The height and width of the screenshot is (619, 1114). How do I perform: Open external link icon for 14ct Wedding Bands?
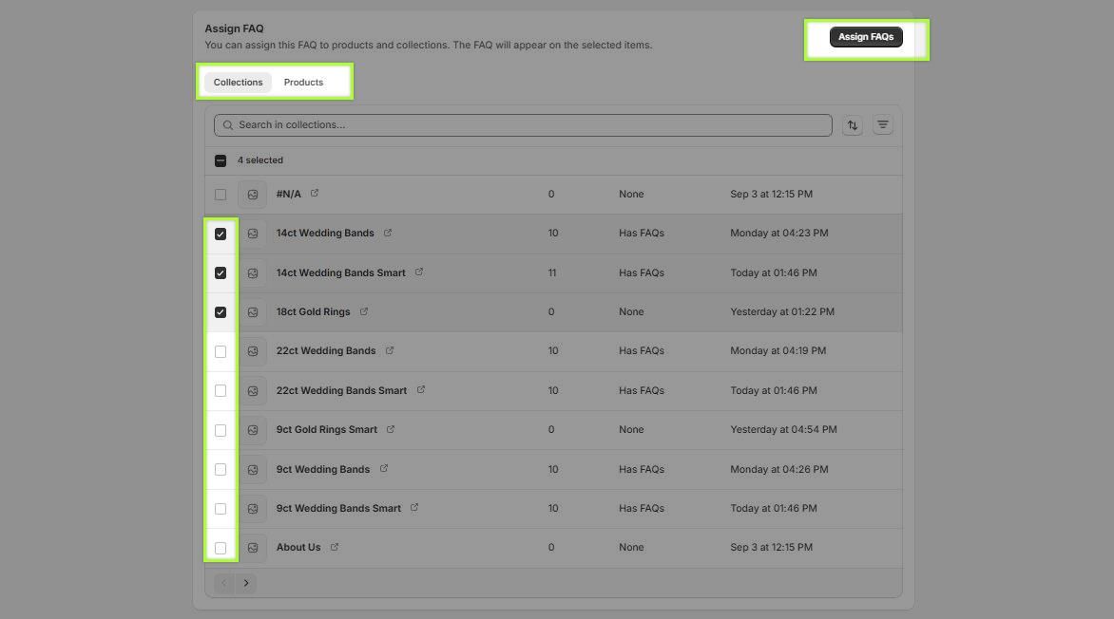pyautogui.click(x=388, y=233)
